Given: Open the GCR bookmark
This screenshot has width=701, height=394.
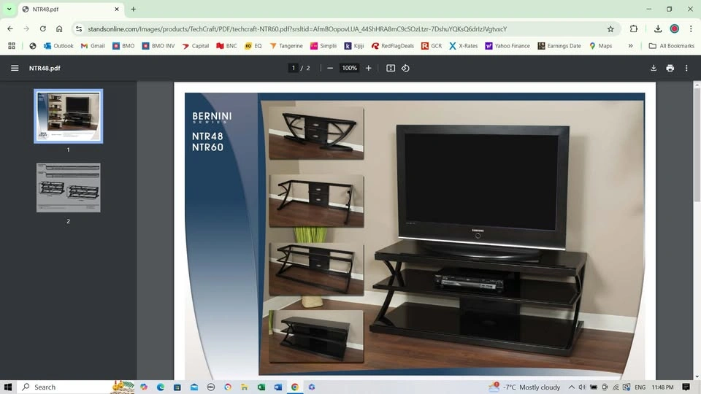Looking at the screenshot, I should coord(432,45).
